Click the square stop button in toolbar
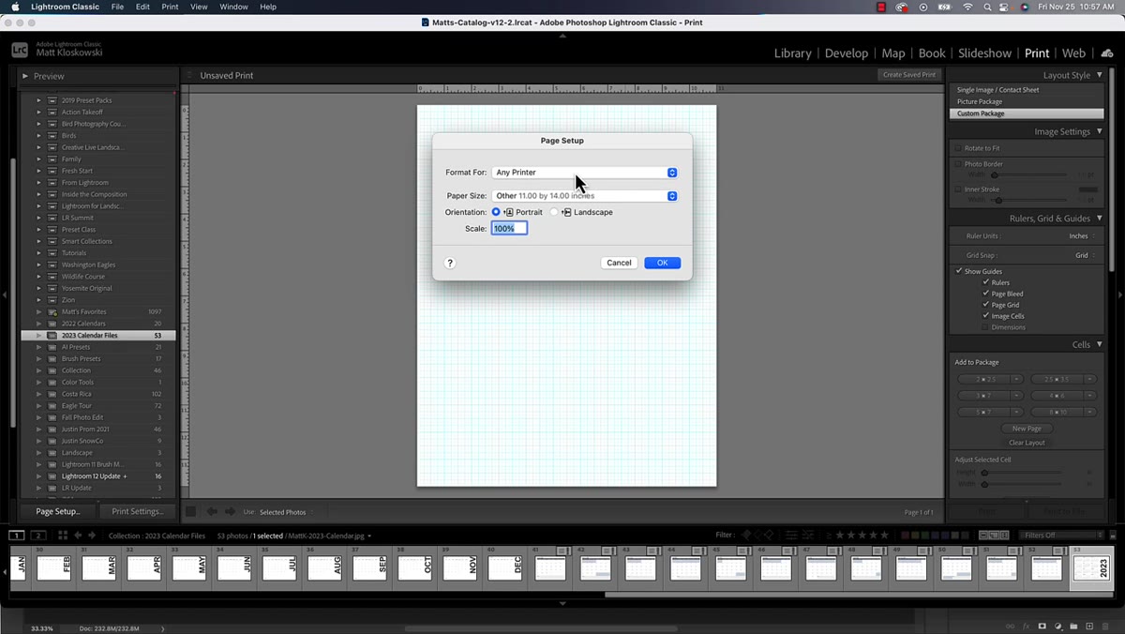The width and height of the screenshot is (1125, 634). point(191,511)
